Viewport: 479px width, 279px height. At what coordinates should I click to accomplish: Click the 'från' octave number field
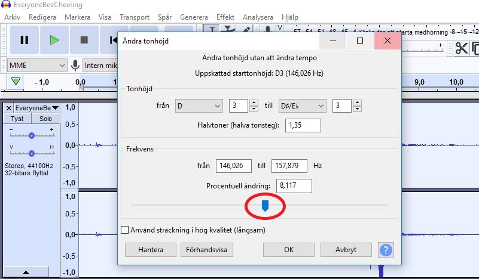[238, 106]
